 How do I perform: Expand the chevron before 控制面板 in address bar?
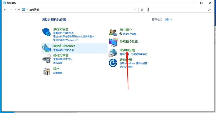click(x=27, y=10)
